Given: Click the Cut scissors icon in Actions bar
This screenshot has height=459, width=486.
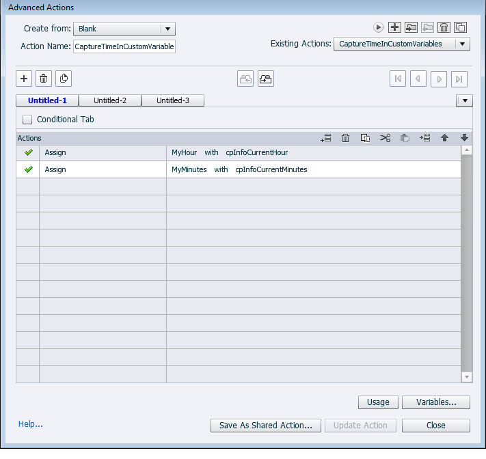Looking at the screenshot, I should (x=385, y=138).
